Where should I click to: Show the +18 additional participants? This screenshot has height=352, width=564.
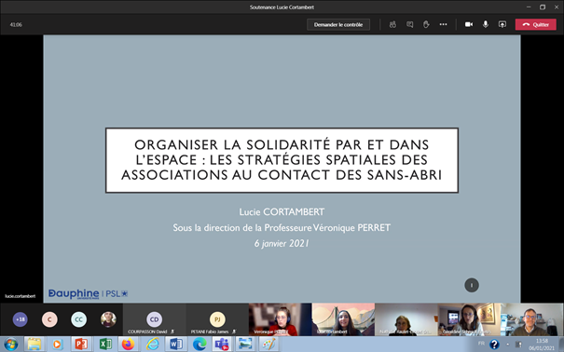click(x=21, y=319)
